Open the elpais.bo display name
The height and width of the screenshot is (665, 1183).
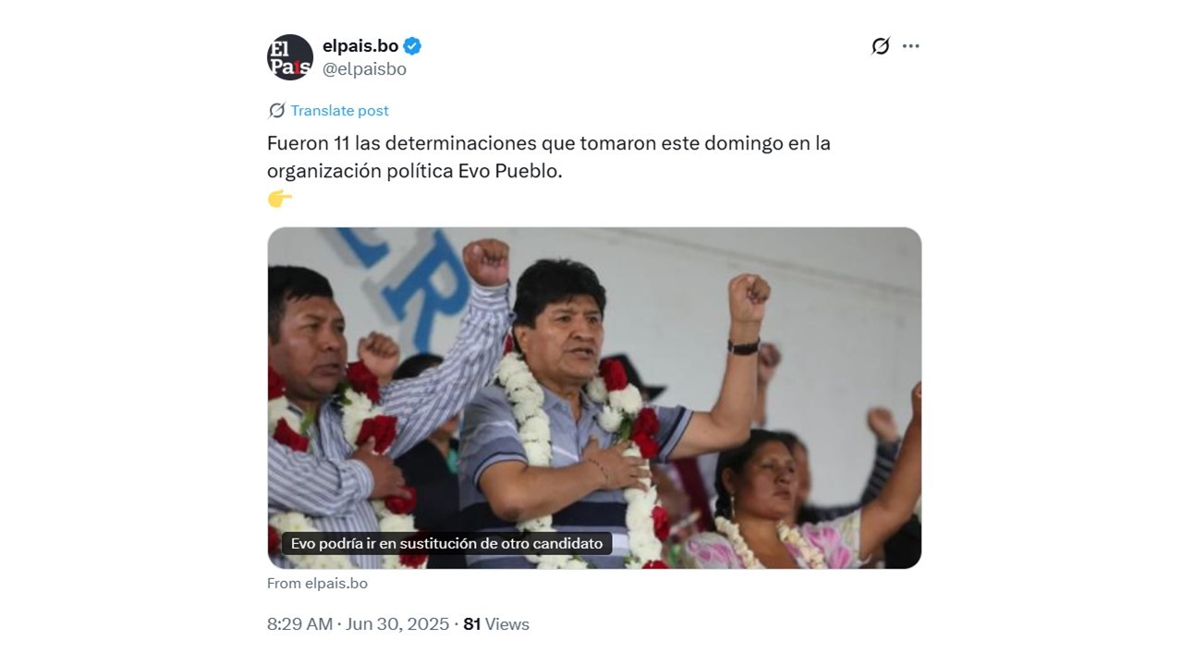tap(360, 45)
